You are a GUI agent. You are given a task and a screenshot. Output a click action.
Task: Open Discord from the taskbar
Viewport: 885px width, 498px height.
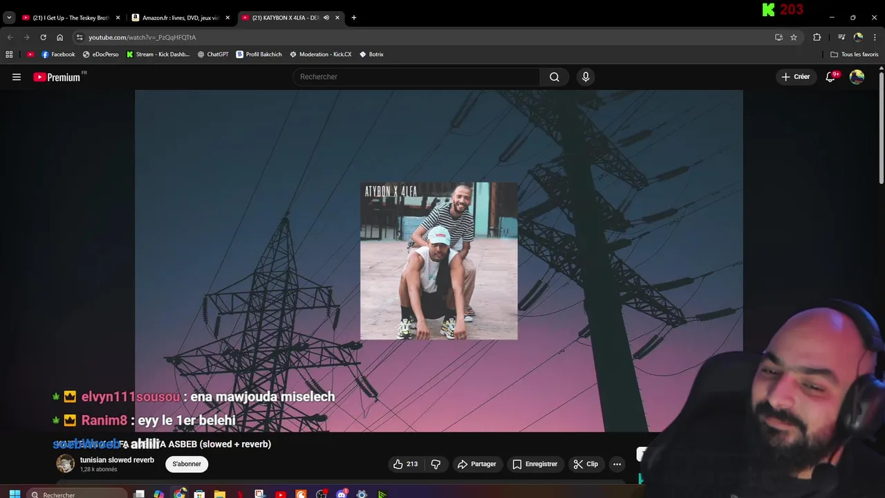click(x=341, y=494)
